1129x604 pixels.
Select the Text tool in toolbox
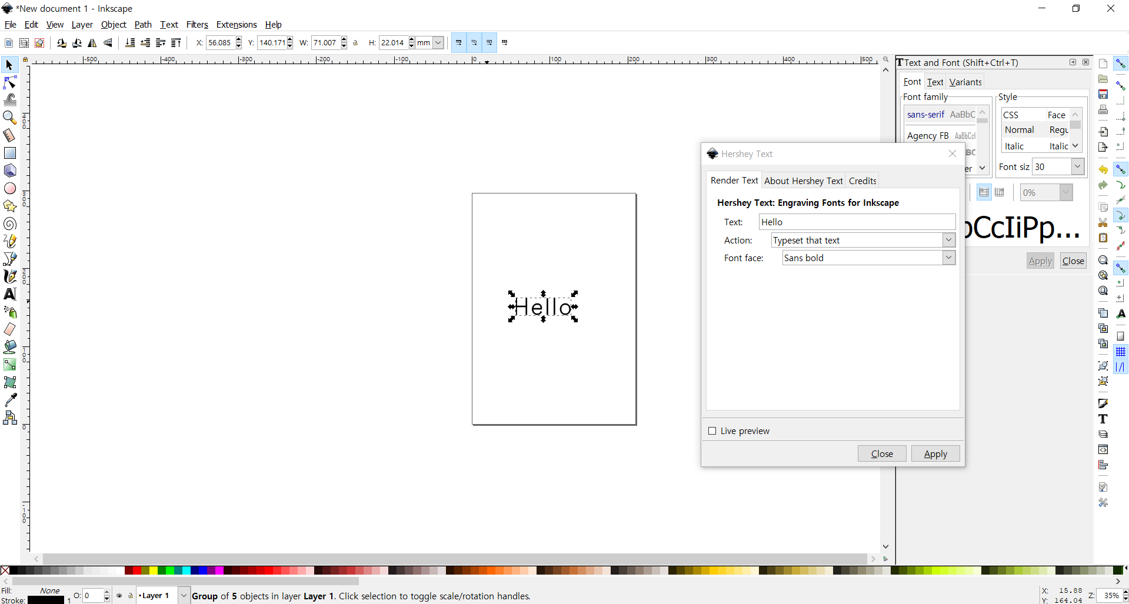[9, 294]
